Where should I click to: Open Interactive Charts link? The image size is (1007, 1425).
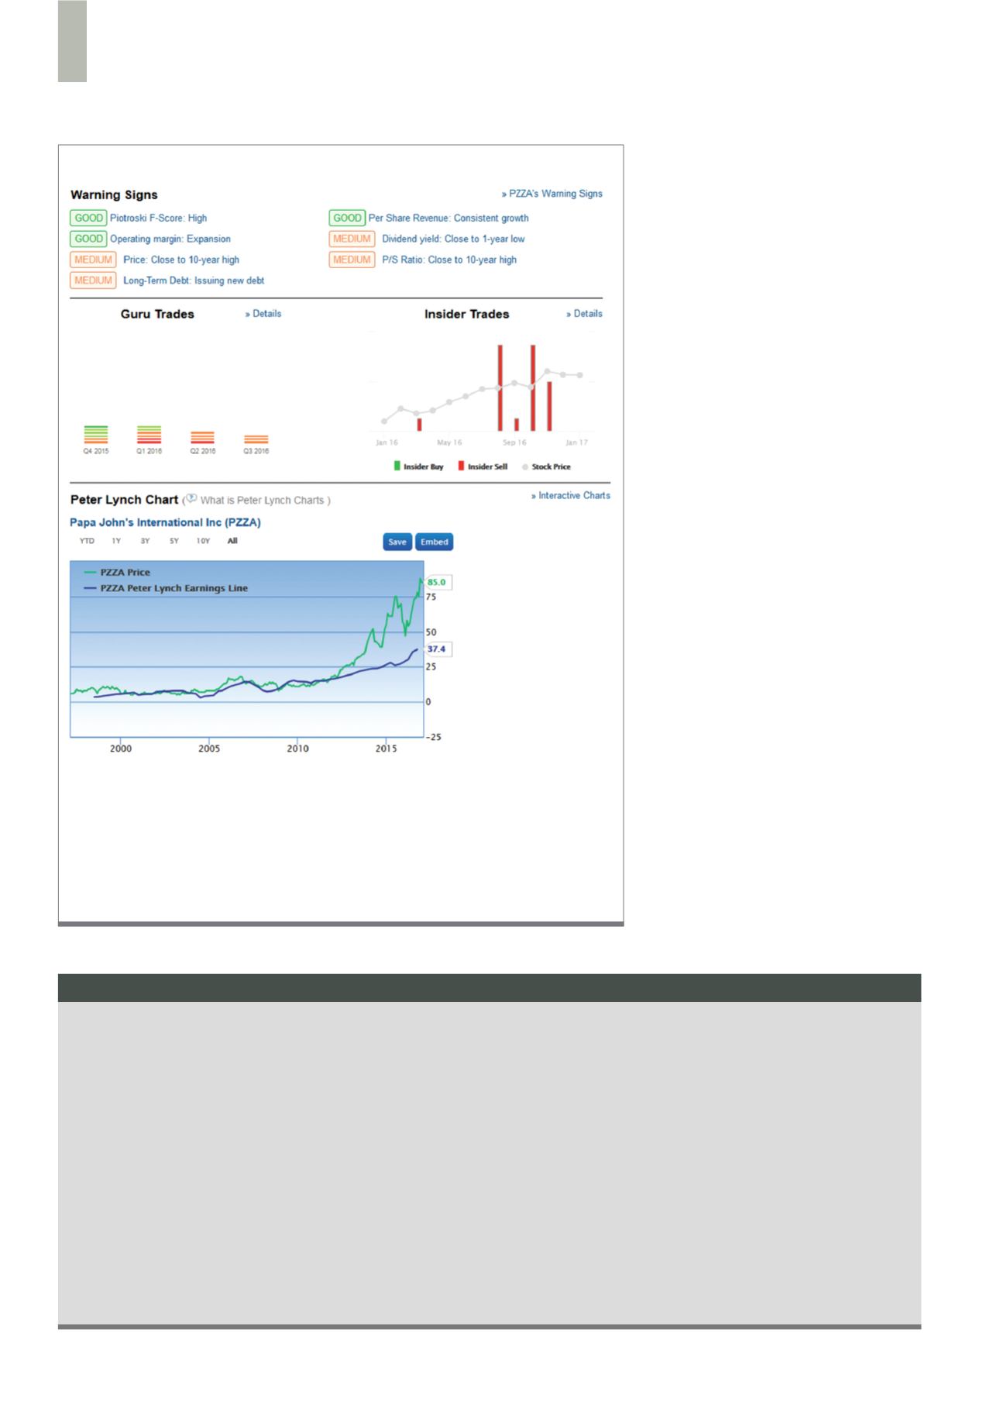[x=571, y=496]
